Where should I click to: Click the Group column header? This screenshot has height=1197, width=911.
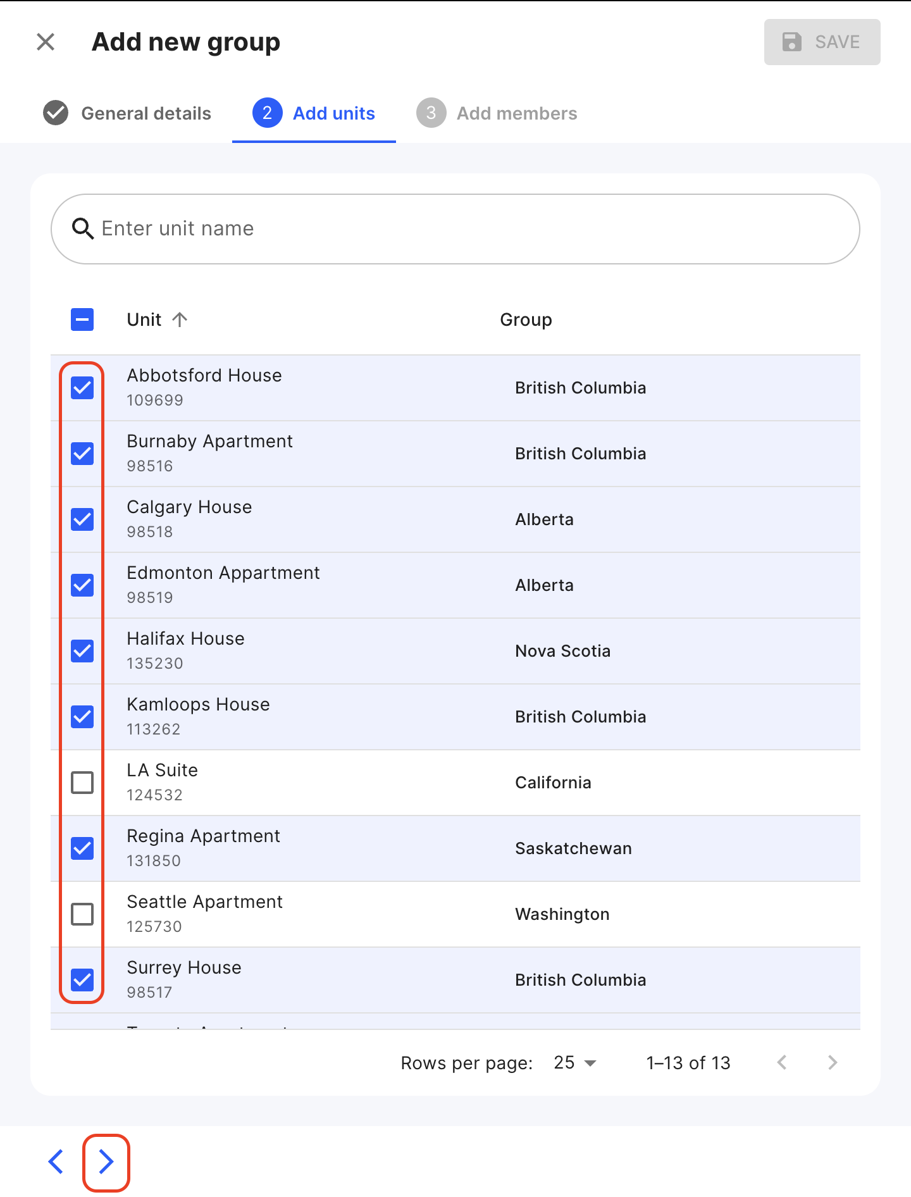pyautogui.click(x=526, y=319)
